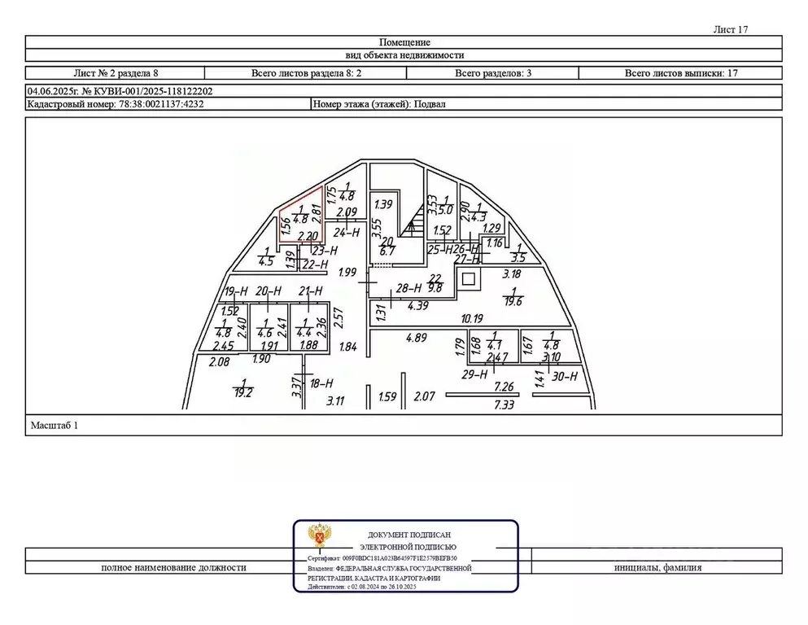Click the staircase symbol on the floor plan

point(415,220)
